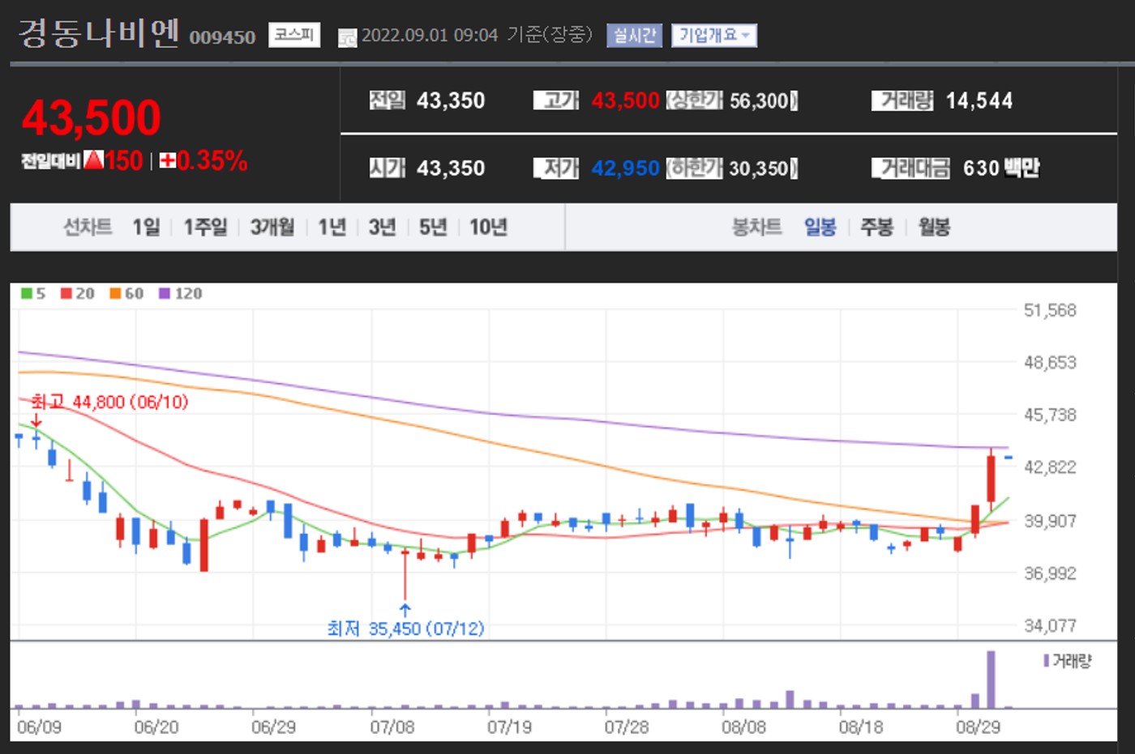Click the stock code 009450
Screen dimensions: 1135x754
click(x=222, y=37)
